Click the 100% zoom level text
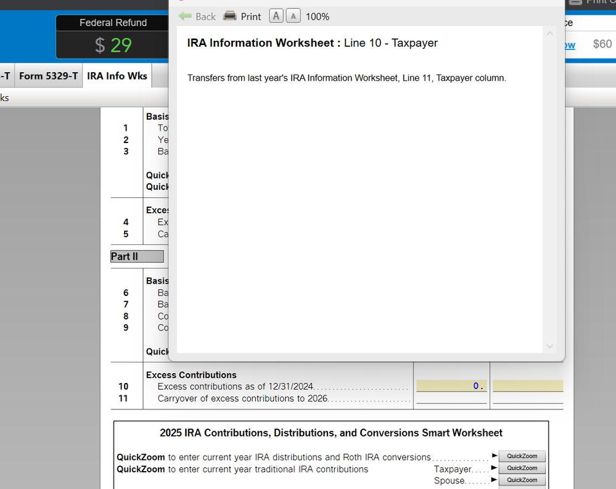The height and width of the screenshot is (489, 616). (x=318, y=17)
